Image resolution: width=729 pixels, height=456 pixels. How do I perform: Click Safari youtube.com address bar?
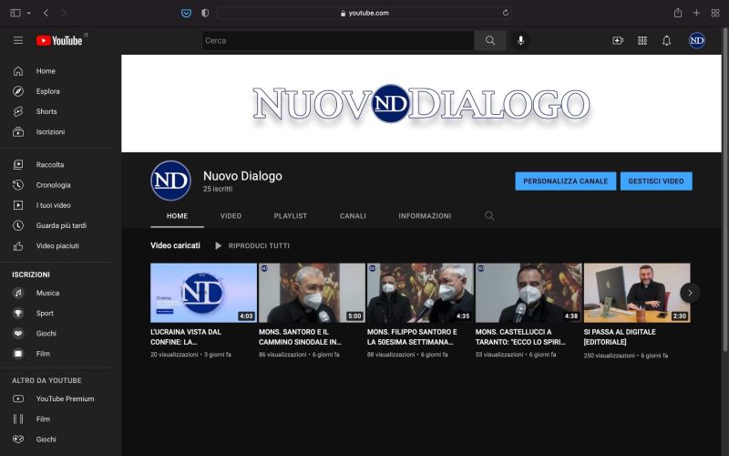364,13
